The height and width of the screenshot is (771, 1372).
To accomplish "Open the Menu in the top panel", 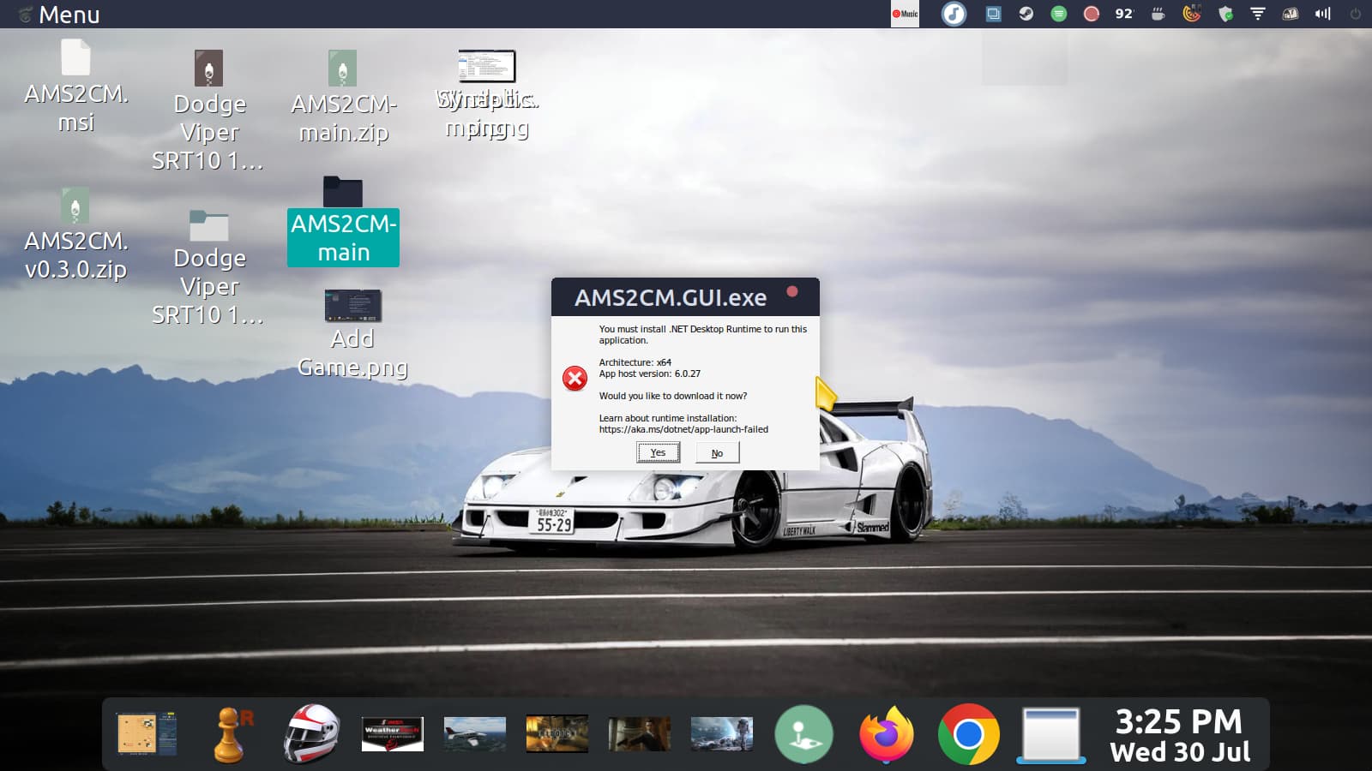I will point(59,15).
